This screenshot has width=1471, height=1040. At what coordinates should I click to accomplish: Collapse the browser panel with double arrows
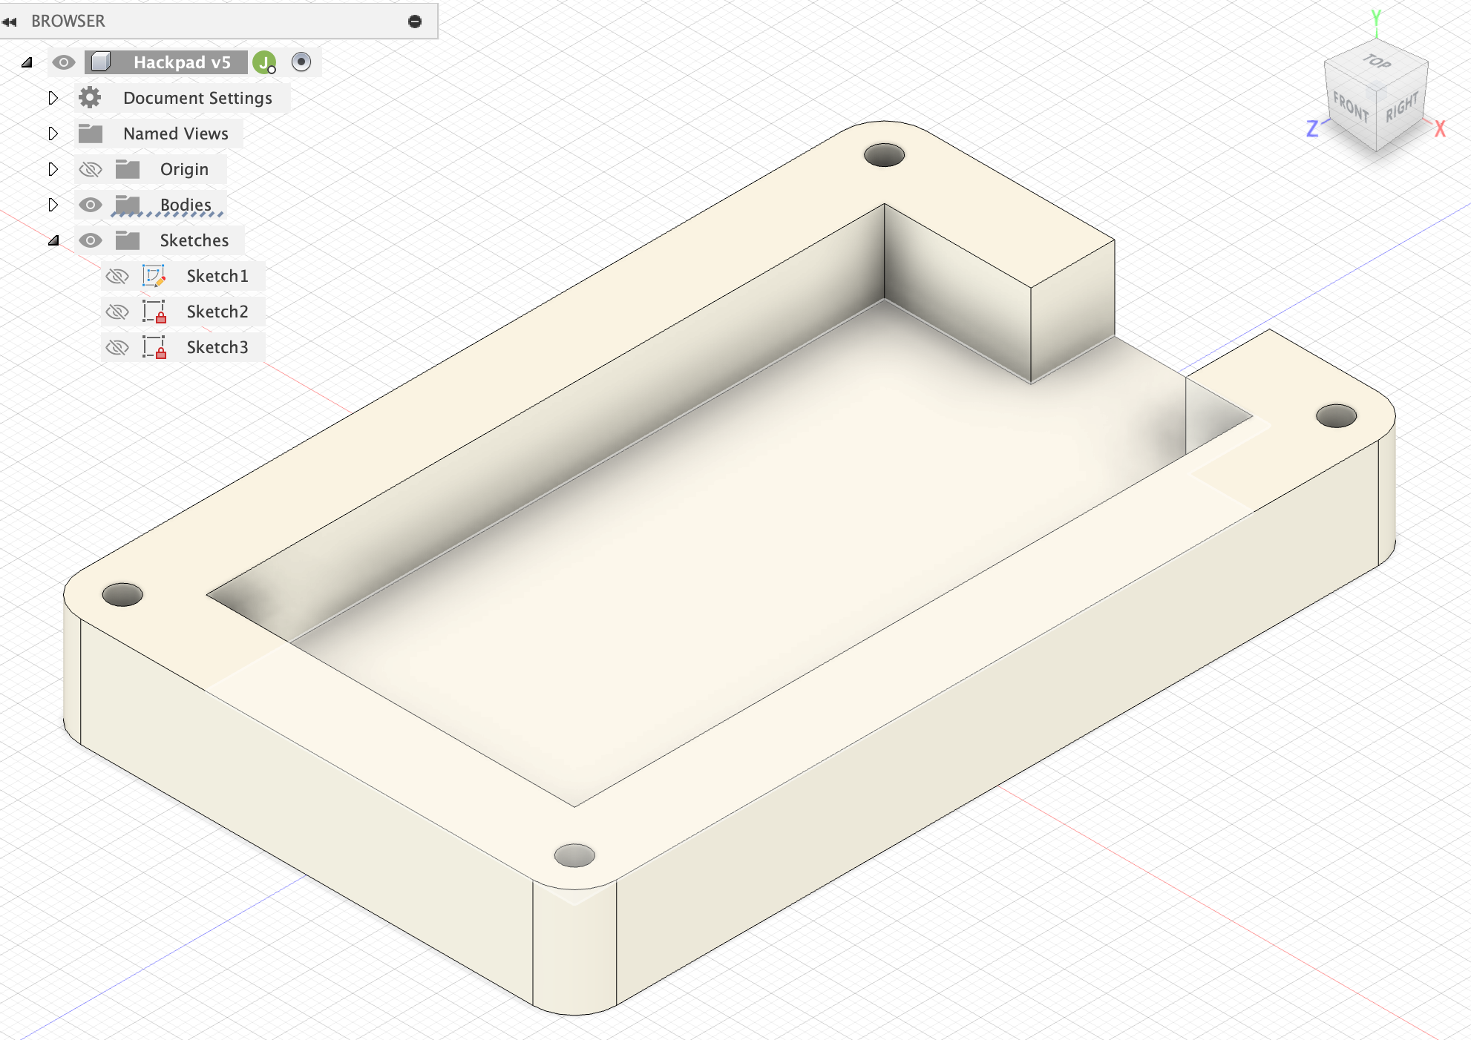(10, 22)
